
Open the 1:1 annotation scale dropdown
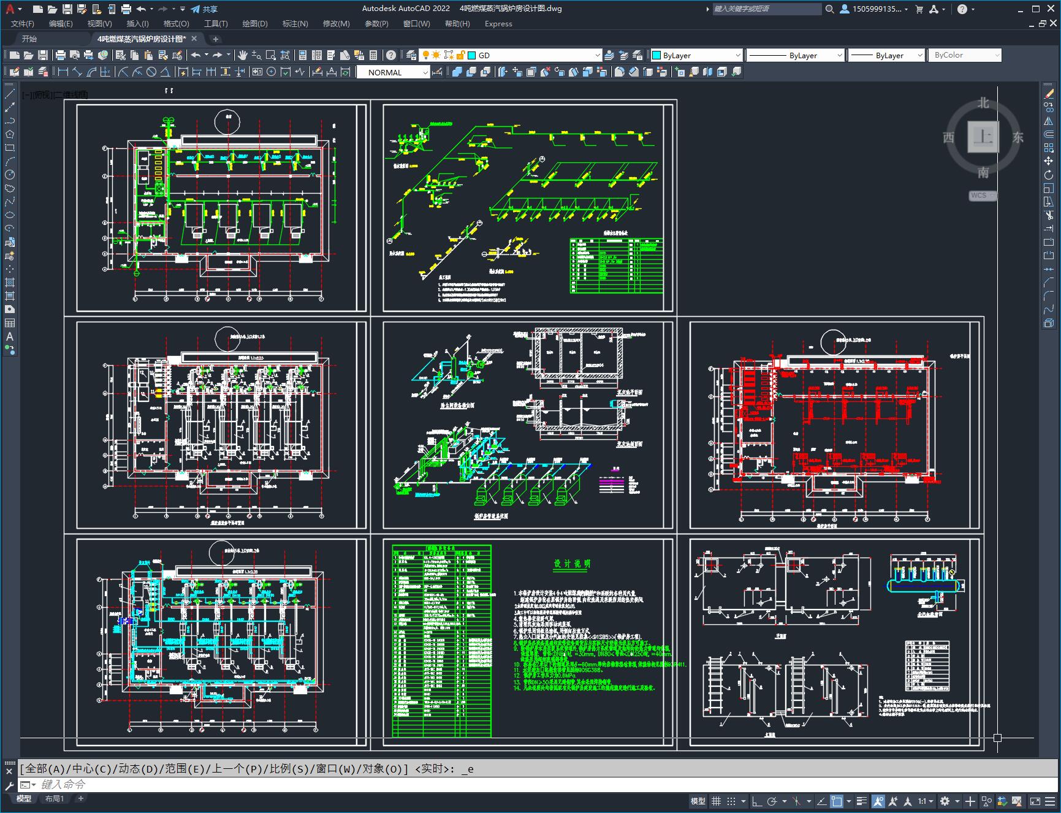(x=926, y=801)
